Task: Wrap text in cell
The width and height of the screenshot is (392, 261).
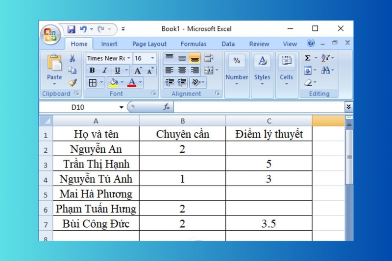Action: pyautogui.click(x=209, y=58)
